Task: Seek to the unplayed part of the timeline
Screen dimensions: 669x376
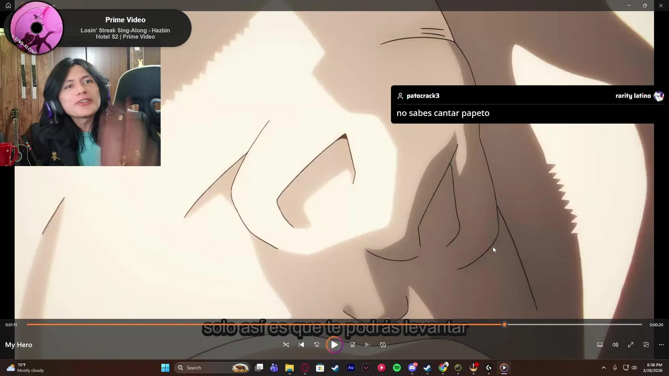Action: [x=574, y=325]
